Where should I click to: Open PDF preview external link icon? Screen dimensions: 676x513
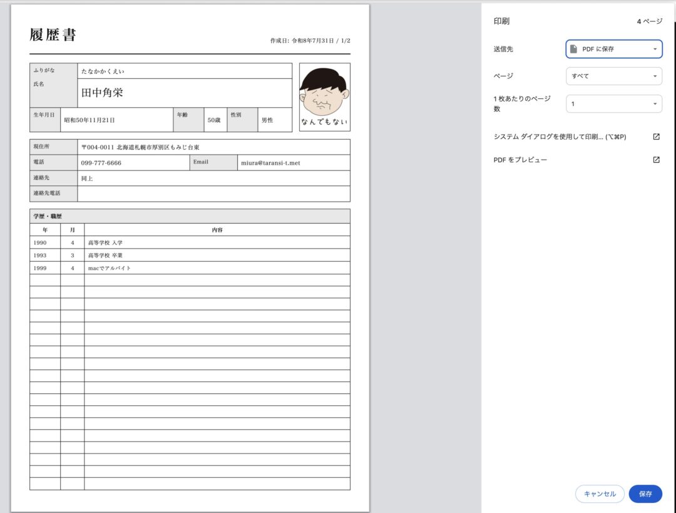coord(656,160)
